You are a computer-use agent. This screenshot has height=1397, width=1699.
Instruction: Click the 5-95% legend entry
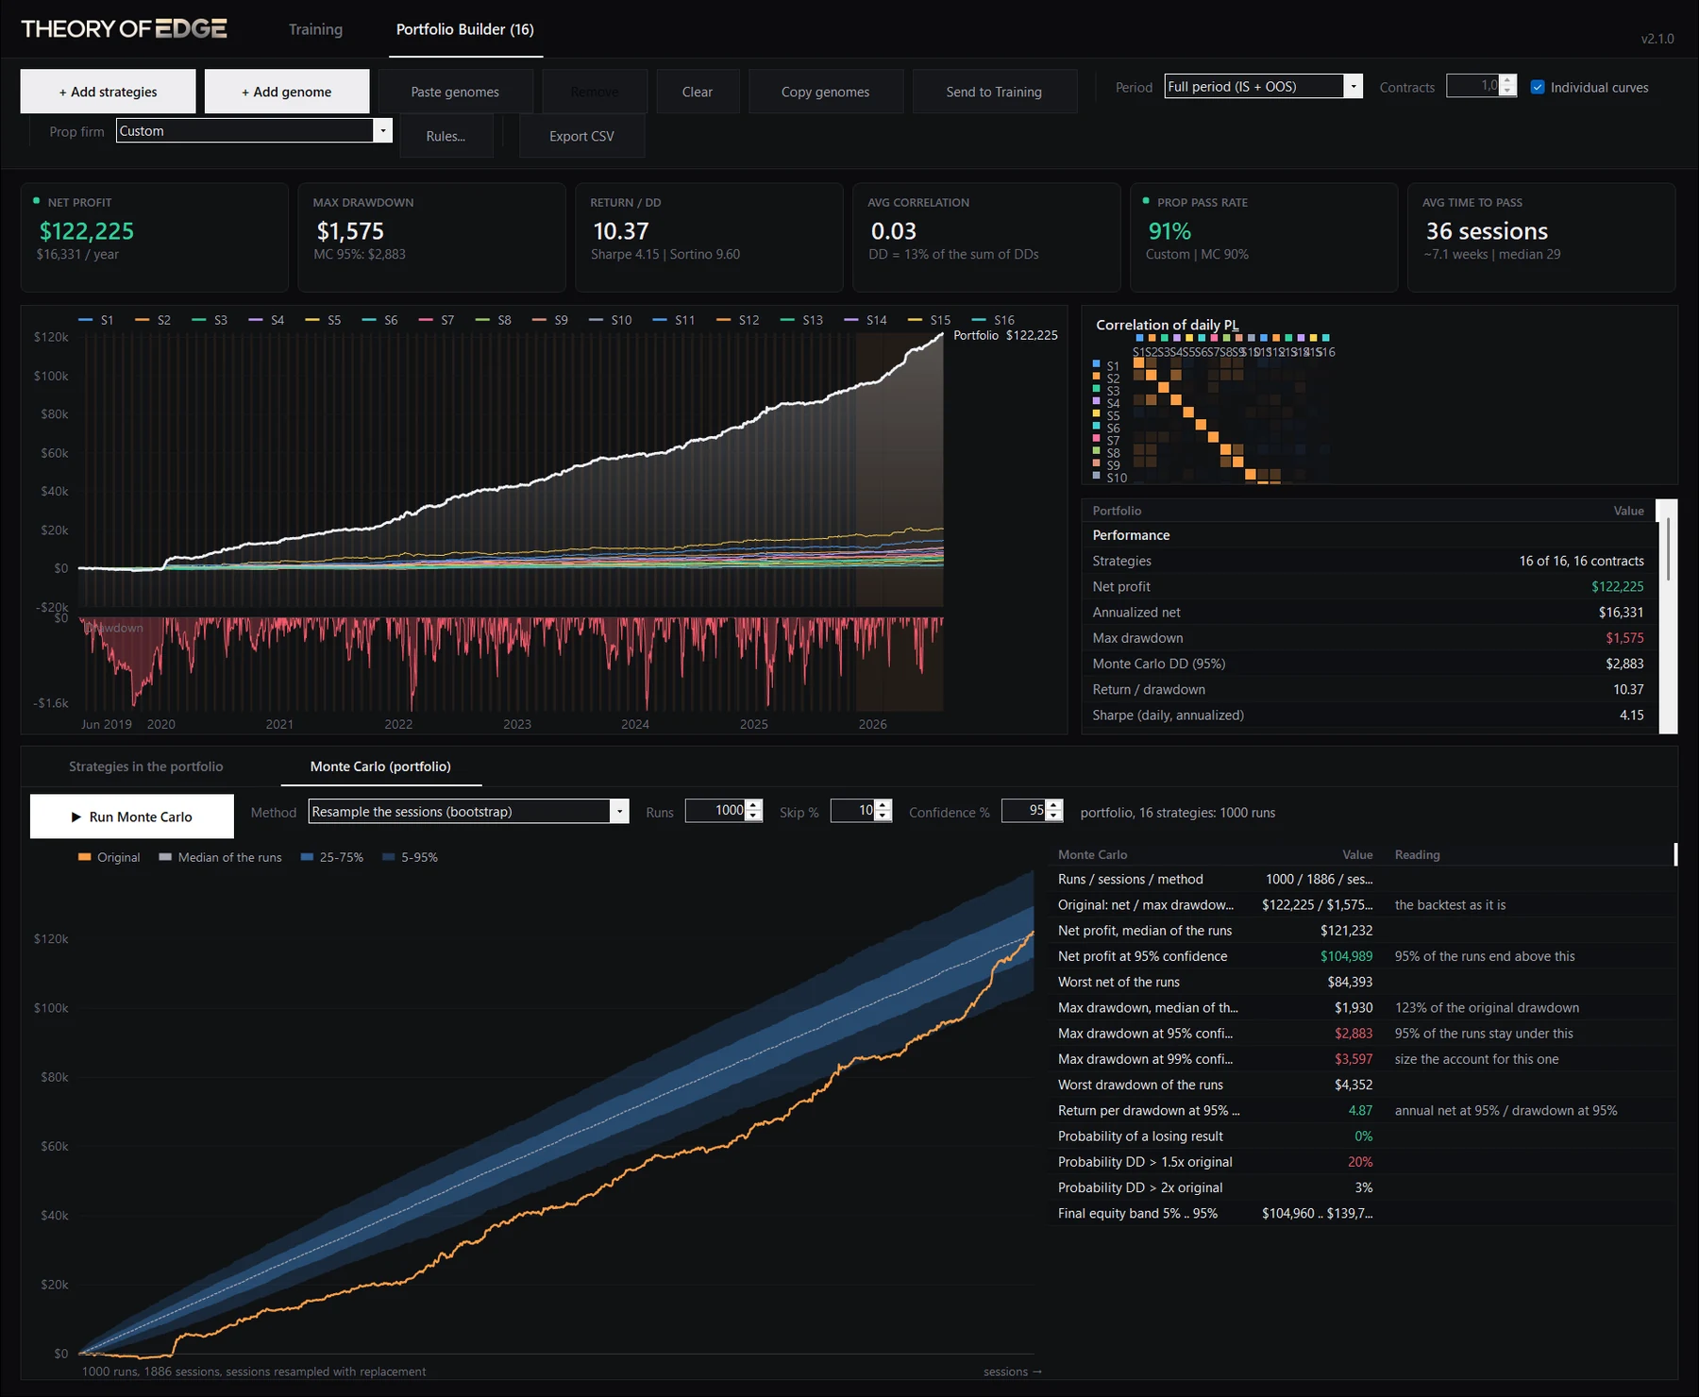(x=410, y=857)
